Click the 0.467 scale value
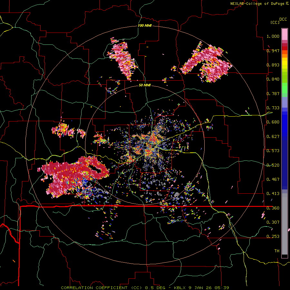 pos(273,179)
